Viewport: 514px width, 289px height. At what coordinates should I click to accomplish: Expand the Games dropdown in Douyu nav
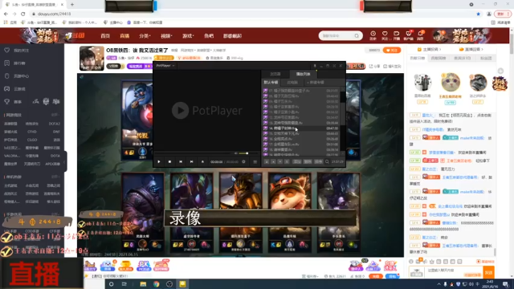[188, 35]
